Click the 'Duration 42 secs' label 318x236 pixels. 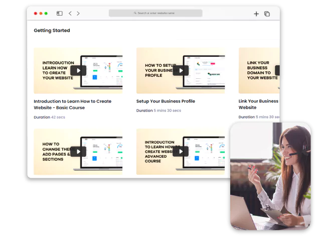point(49,117)
